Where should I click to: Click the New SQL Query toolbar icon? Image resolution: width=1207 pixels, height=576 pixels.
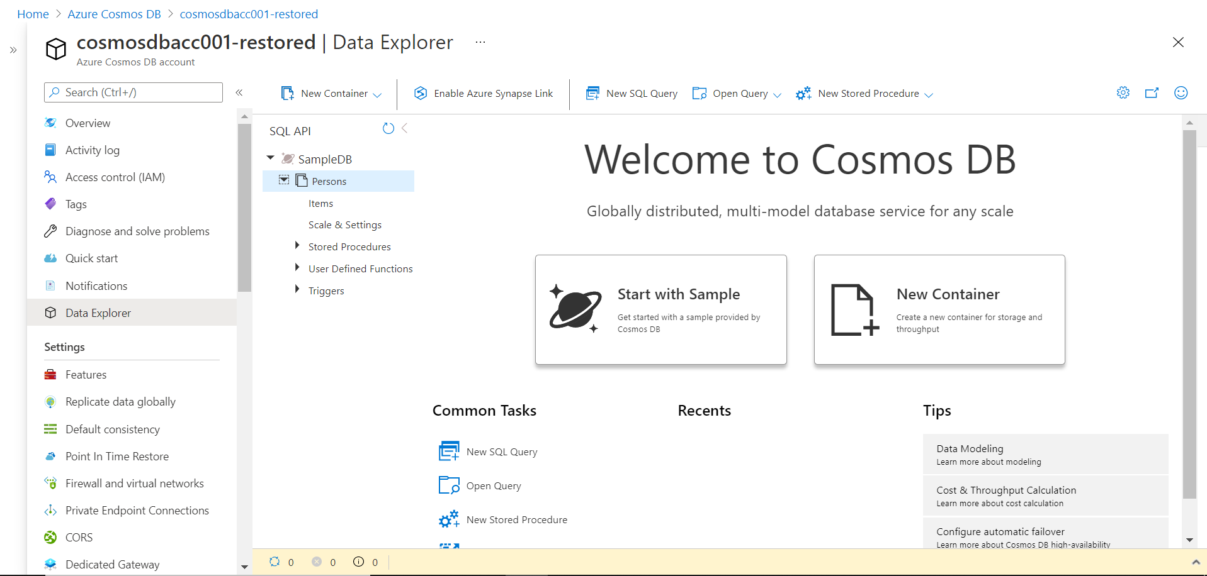point(592,94)
